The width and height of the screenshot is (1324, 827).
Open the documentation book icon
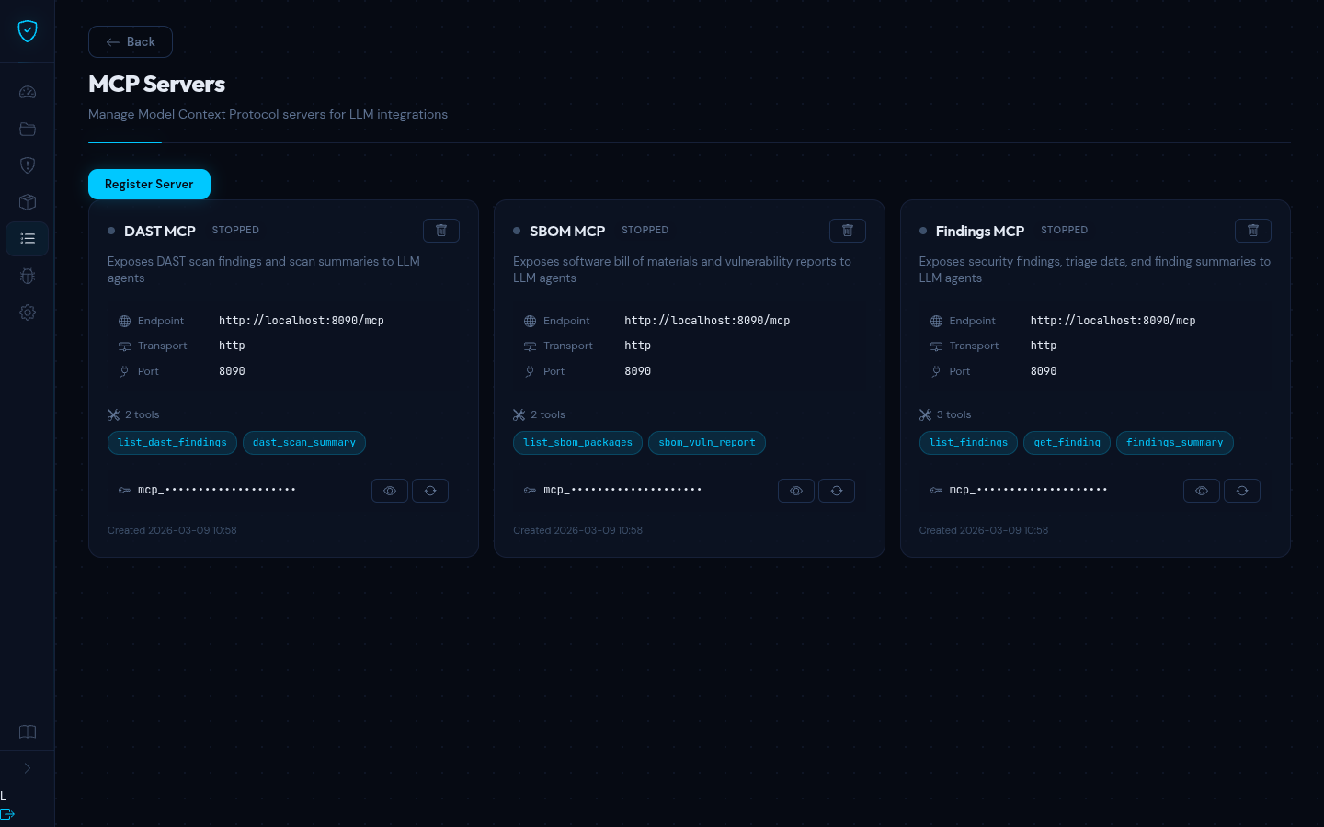pos(28,732)
